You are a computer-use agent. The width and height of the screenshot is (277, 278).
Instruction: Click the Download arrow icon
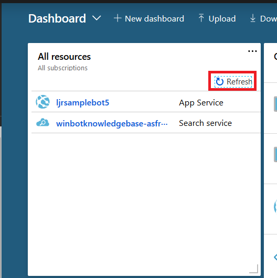coord(253,18)
